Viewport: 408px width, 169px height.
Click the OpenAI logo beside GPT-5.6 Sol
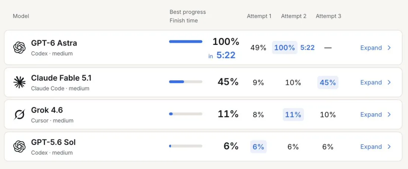(19, 147)
